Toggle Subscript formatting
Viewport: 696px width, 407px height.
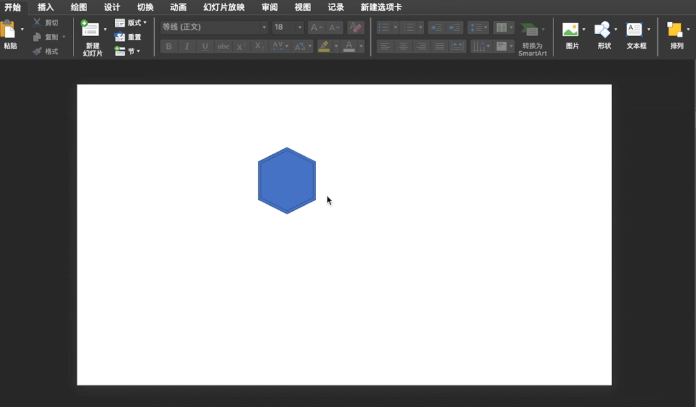tap(260, 46)
